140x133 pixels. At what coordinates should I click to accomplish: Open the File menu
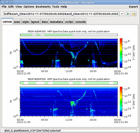pyautogui.click(x=4, y=7)
